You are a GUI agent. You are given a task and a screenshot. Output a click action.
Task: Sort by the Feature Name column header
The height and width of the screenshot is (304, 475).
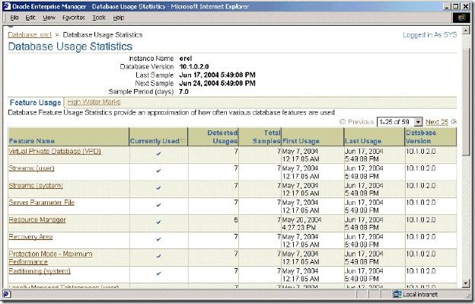click(x=32, y=141)
